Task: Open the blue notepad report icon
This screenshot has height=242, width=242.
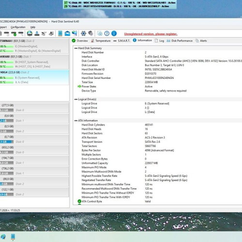Action: [60, 33]
